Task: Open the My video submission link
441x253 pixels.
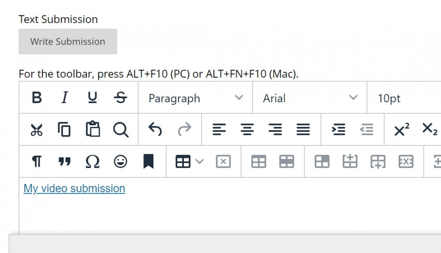Action: pyautogui.click(x=74, y=188)
